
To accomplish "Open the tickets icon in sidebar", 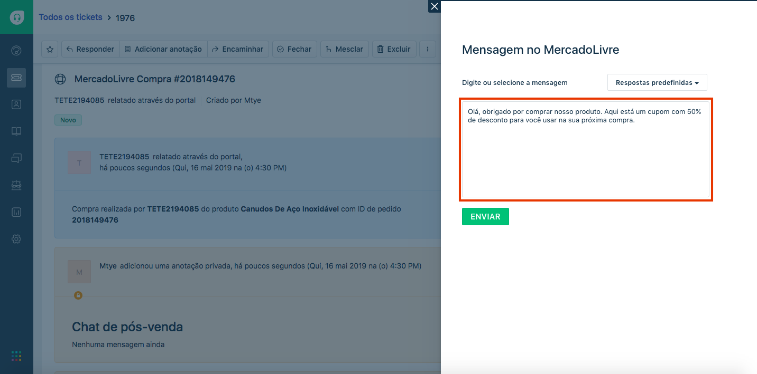I will click(16, 78).
